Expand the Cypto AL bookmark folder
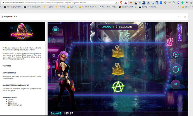Screen dimensions: 193x116 pyautogui.click(x=72, y=7)
